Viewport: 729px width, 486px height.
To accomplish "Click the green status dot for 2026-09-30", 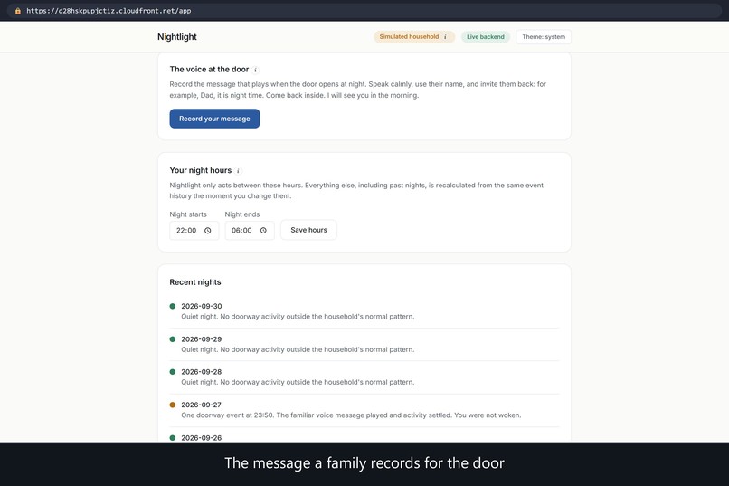I will [x=173, y=306].
